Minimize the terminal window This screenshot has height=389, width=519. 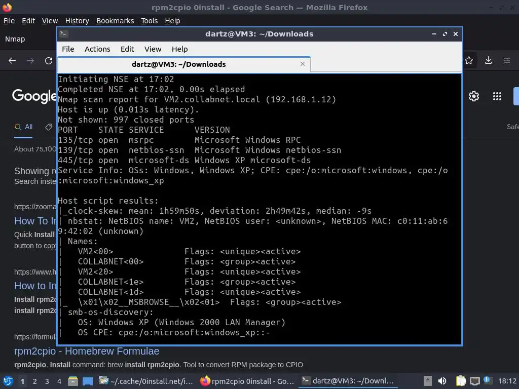434,34
